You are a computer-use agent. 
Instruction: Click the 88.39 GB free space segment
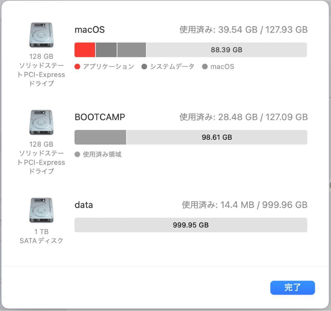pos(226,50)
